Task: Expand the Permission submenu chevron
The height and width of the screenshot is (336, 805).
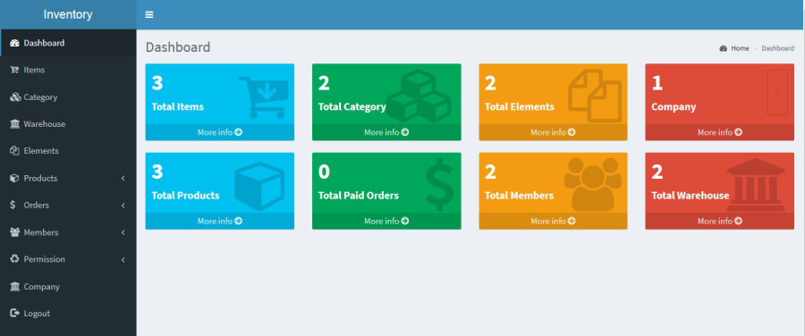Action: click(123, 259)
